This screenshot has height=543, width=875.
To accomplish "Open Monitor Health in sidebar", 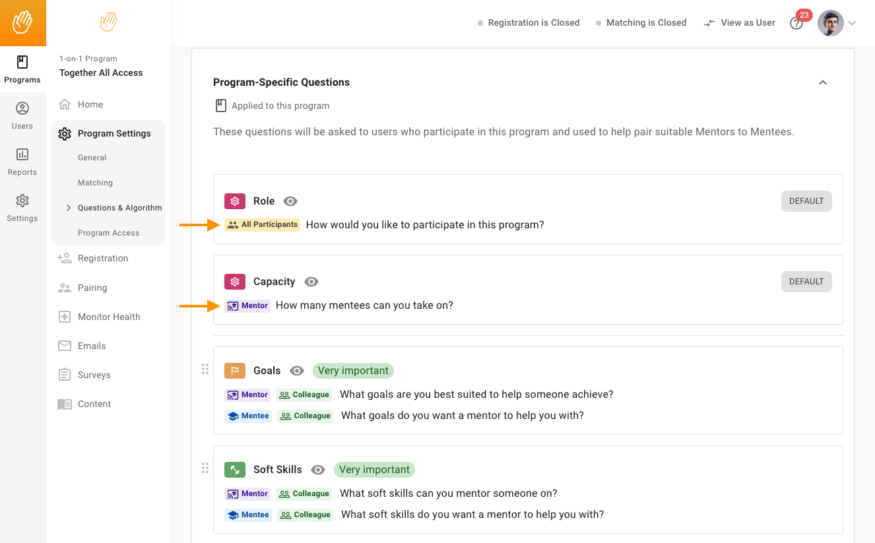I will pyautogui.click(x=108, y=317).
